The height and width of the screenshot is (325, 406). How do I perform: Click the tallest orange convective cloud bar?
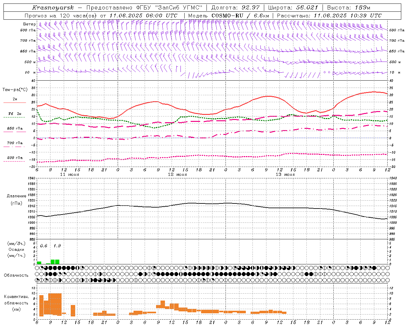(x=55, y=304)
